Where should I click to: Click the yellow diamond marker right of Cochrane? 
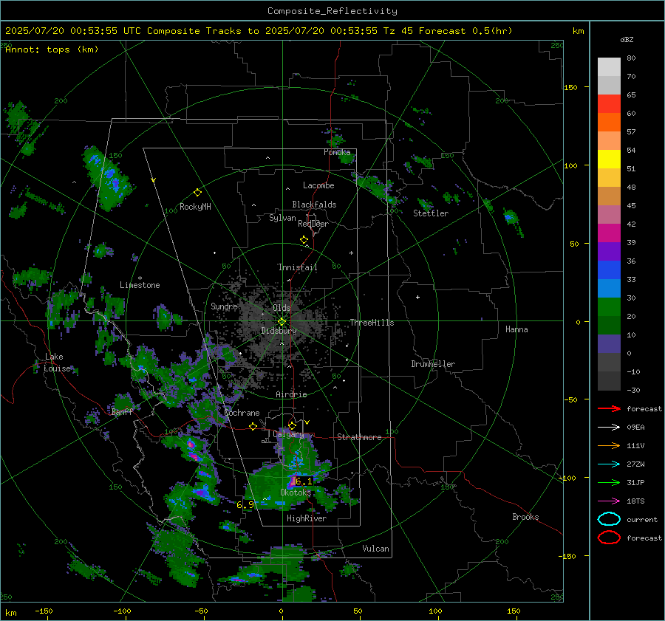pos(253,427)
